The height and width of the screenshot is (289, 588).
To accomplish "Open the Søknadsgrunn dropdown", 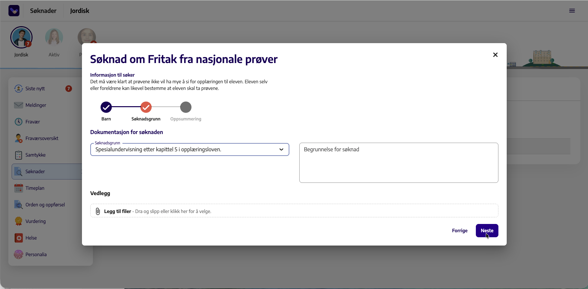I will 190,149.
